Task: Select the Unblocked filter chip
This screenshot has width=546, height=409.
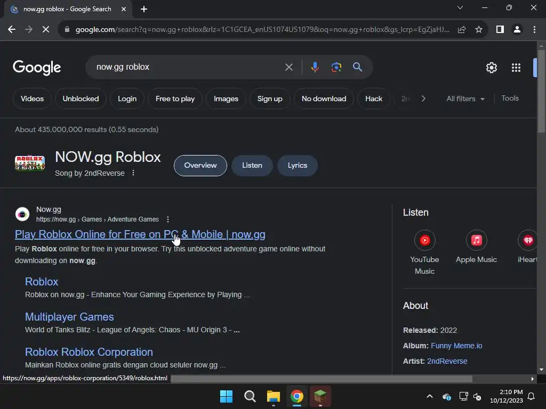Action: pyautogui.click(x=81, y=99)
